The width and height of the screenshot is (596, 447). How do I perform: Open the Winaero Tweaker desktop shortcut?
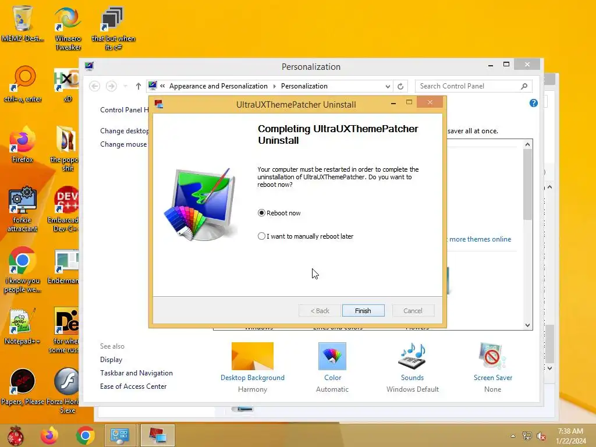pos(68,29)
